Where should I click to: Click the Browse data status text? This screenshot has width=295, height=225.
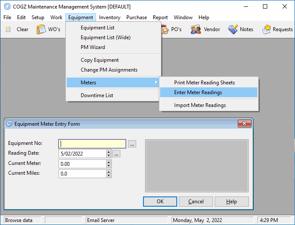coord(19,220)
